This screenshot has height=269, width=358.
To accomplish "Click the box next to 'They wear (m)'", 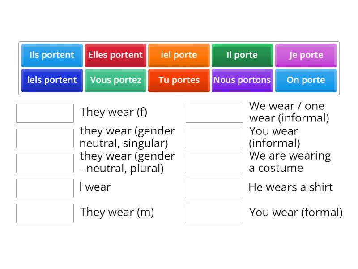I will coord(45,213).
